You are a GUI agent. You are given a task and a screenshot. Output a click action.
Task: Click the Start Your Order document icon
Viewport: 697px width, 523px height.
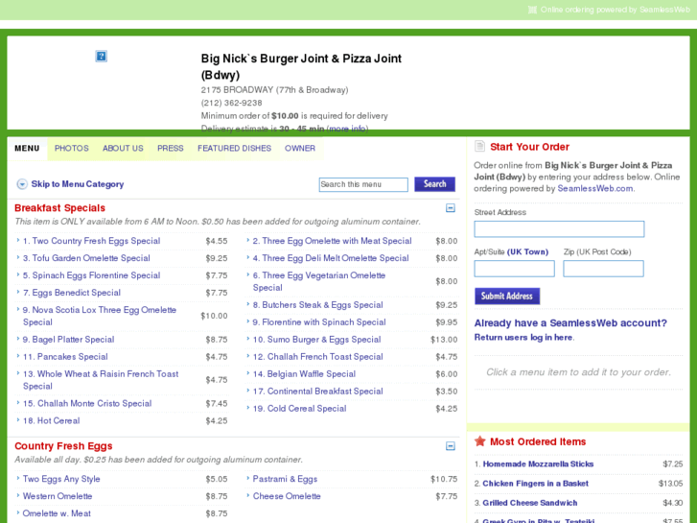(x=479, y=147)
